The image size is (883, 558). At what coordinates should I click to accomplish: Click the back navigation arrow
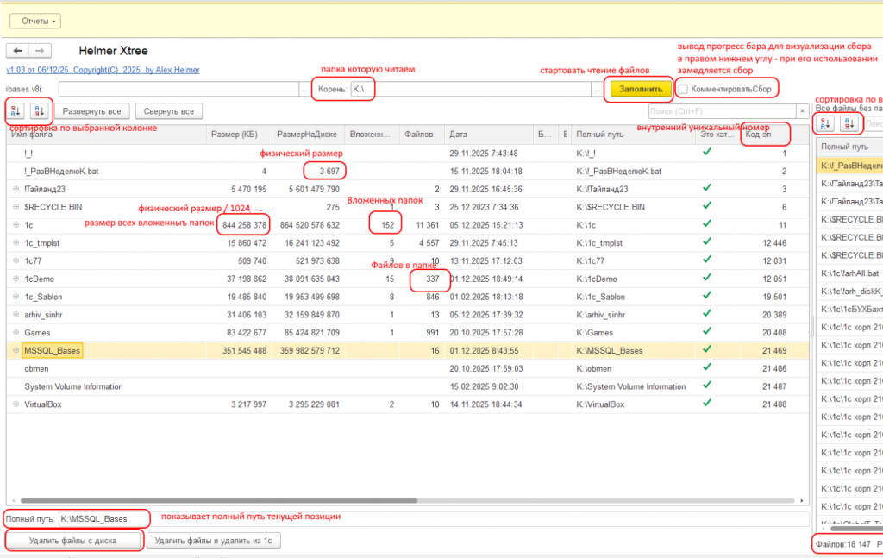point(18,51)
